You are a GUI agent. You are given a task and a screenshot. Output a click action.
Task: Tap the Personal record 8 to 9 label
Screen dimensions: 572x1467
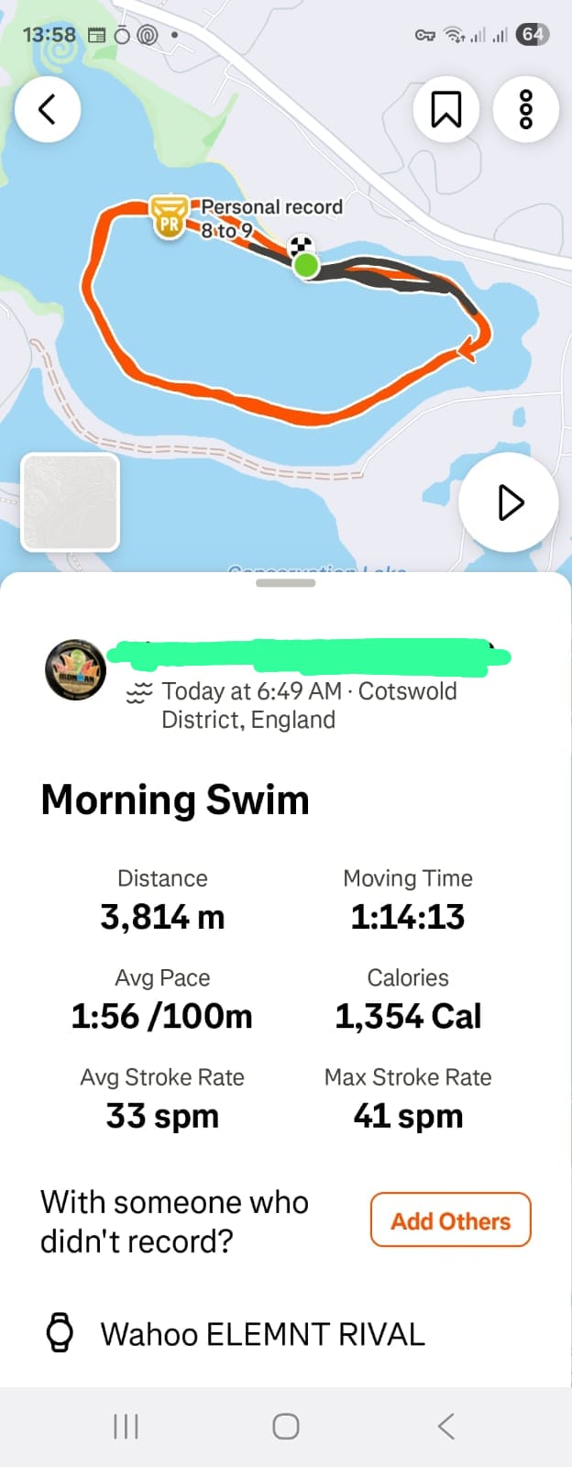coord(271,218)
